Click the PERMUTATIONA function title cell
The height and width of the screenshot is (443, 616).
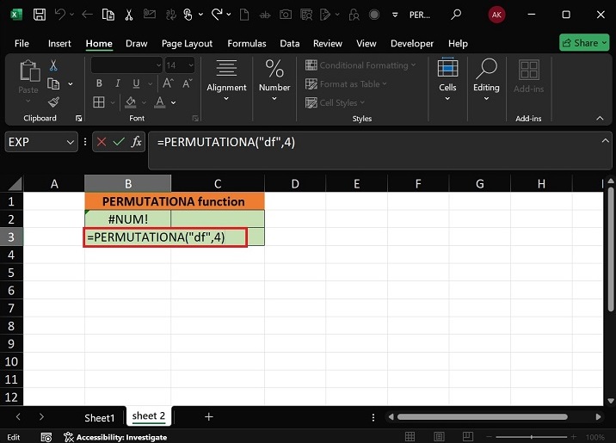[175, 201]
